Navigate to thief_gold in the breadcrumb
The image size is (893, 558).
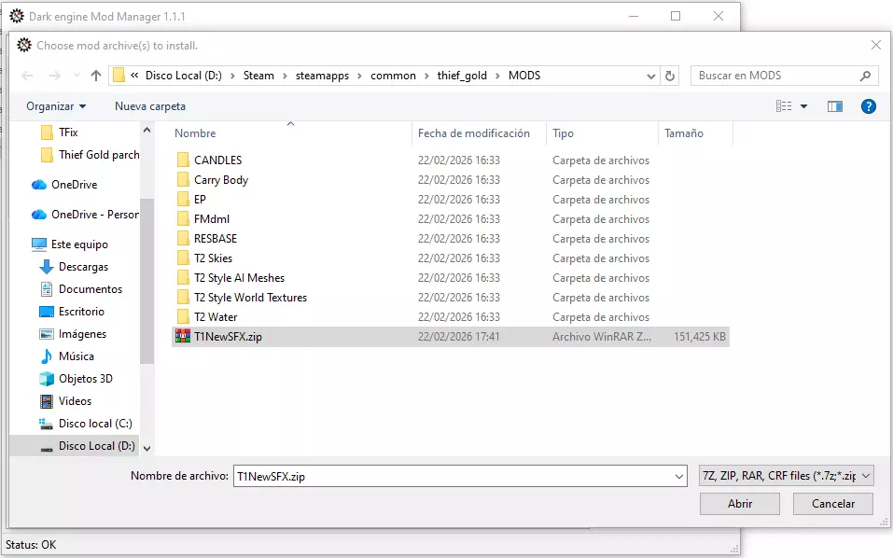pyautogui.click(x=462, y=76)
